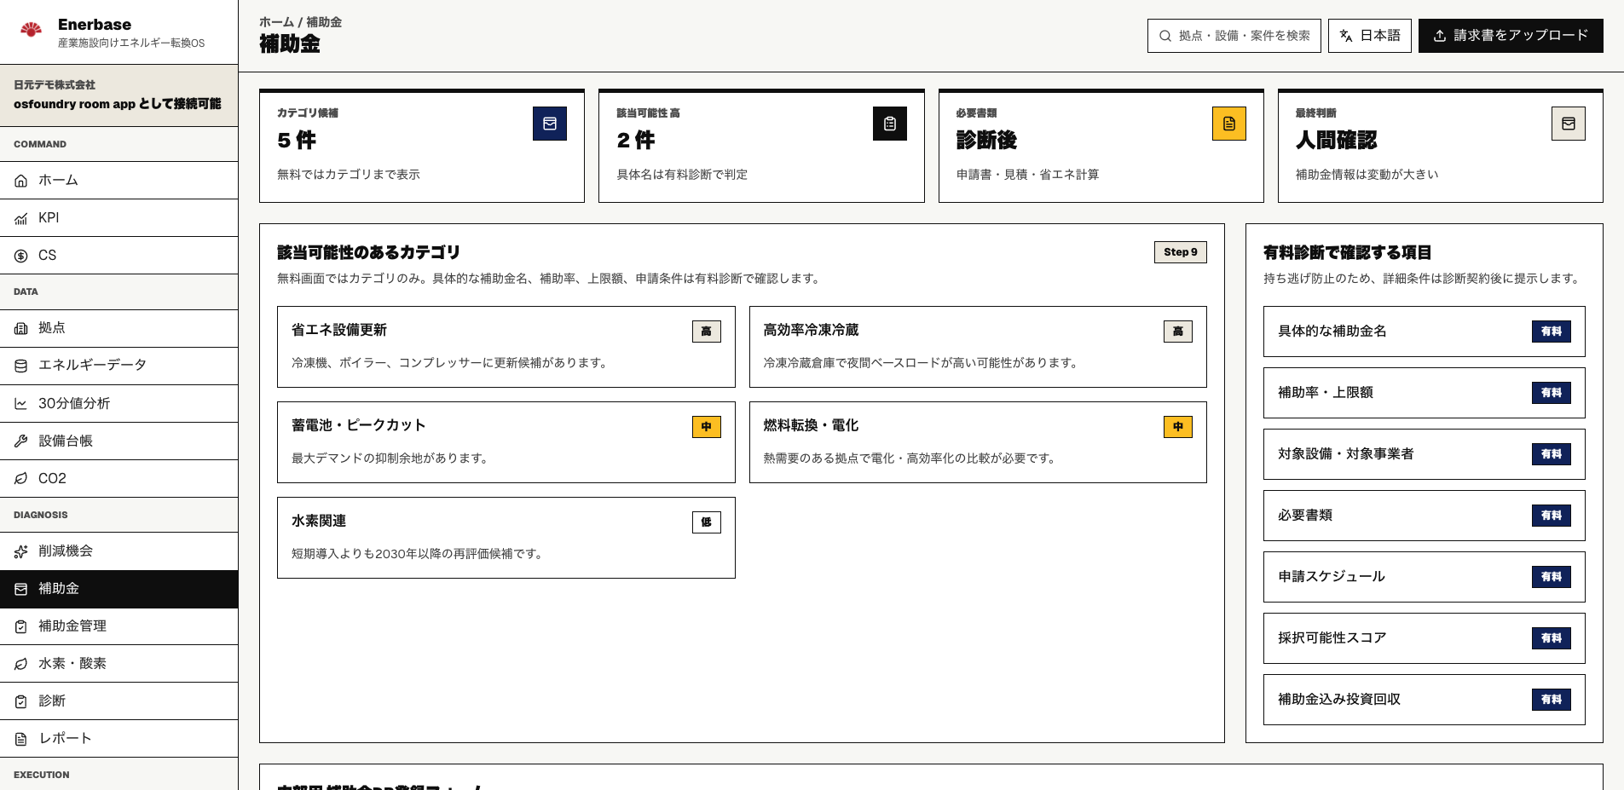
Task: Select the active 補助金 sidebar item
Action: pos(119,589)
